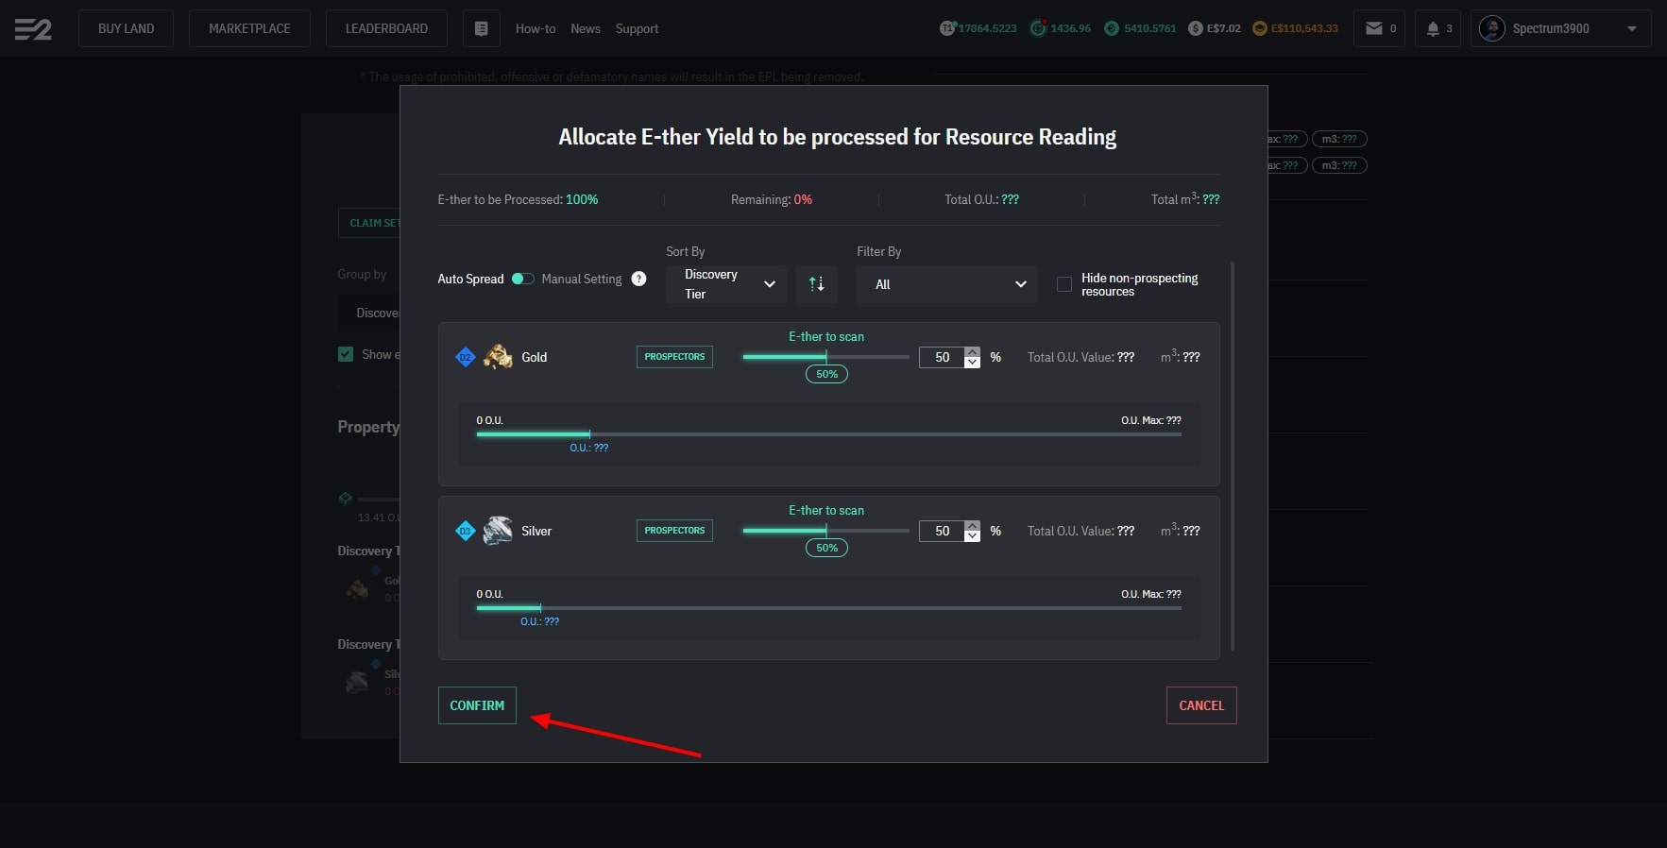This screenshot has width=1667, height=848.
Task: Click the E$7.02 dollar balance icon
Action: 1196,28
